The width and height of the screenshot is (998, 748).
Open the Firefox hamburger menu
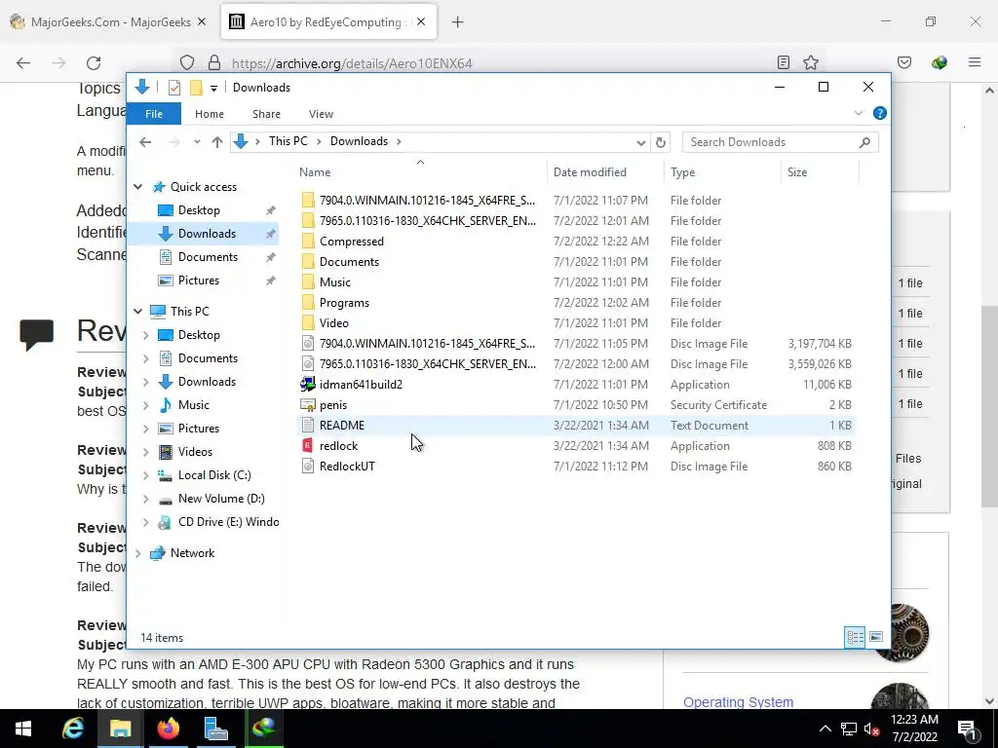[975, 62]
